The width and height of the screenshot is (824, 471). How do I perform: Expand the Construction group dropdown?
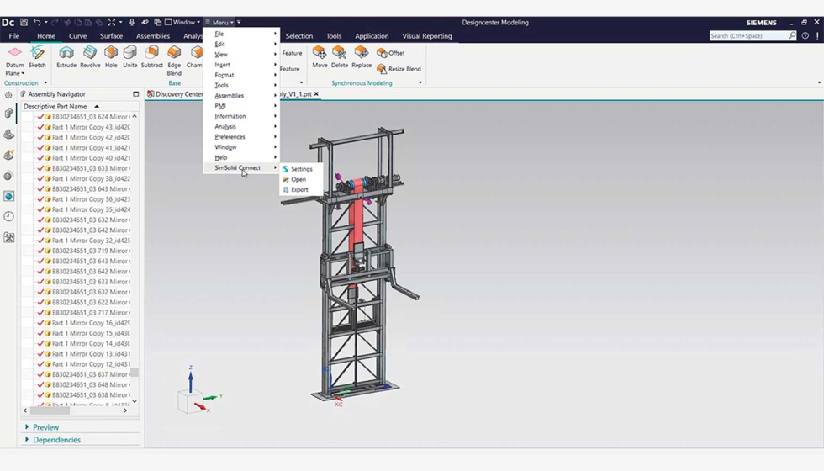point(45,83)
